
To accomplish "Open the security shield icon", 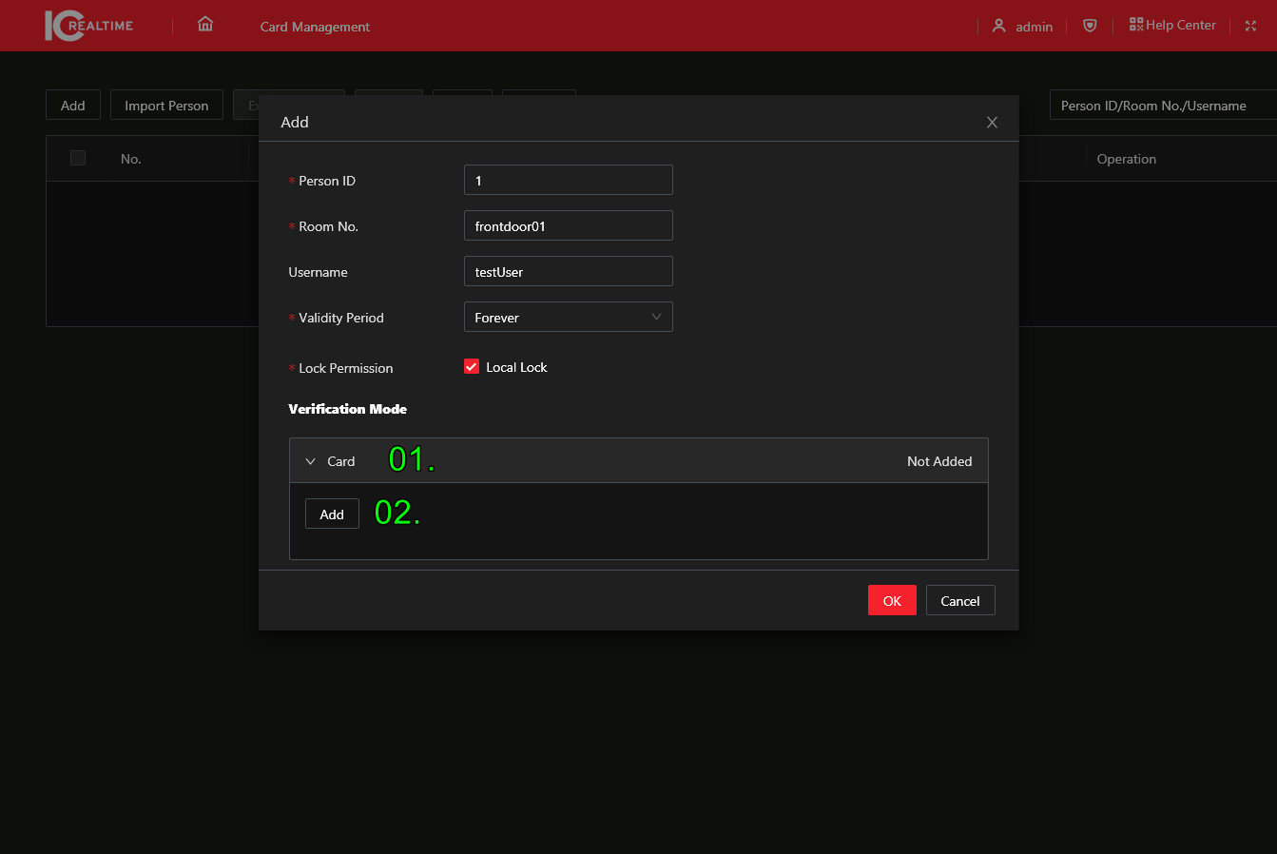I will 1090,26.
